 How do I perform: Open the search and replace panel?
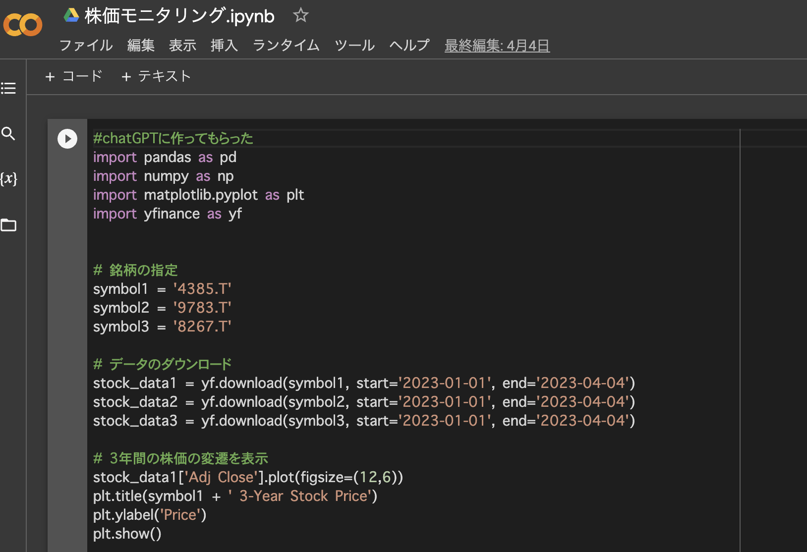[8, 133]
